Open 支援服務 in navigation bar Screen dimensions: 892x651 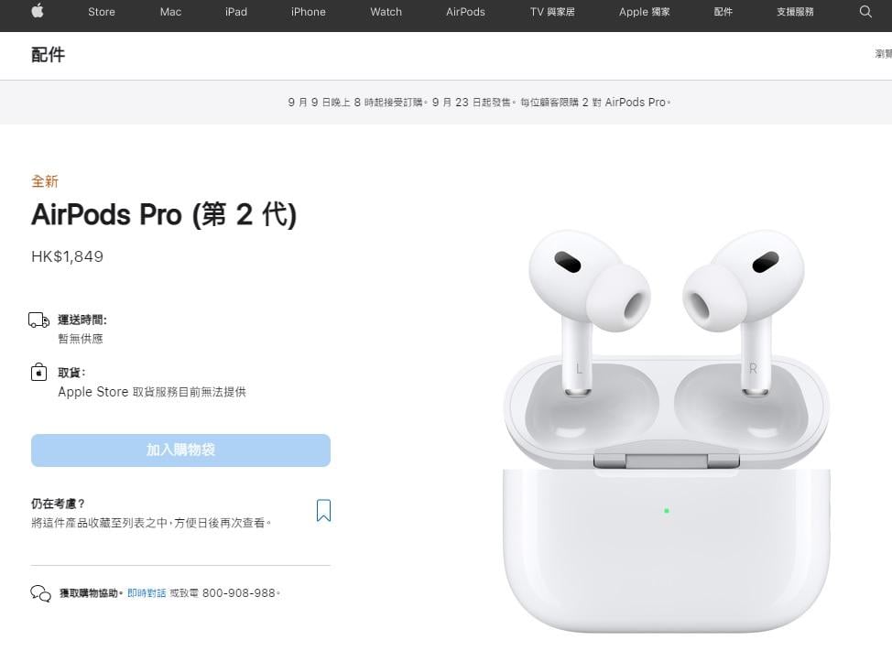coord(795,12)
